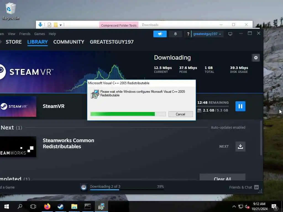Click the Steamworks thumbnail in Next queue

tap(18, 147)
